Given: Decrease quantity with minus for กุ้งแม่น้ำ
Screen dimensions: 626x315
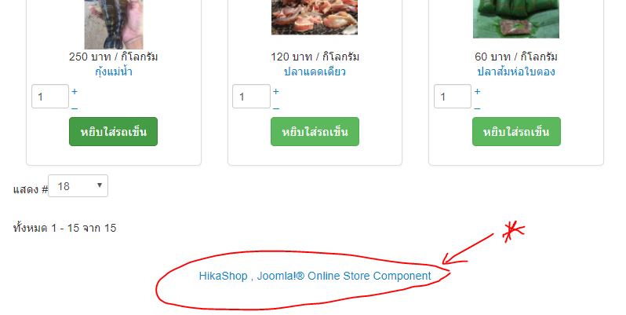Looking at the screenshot, I should click(75, 108).
